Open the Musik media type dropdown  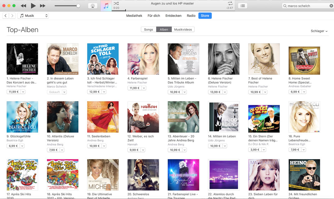click(33, 16)
